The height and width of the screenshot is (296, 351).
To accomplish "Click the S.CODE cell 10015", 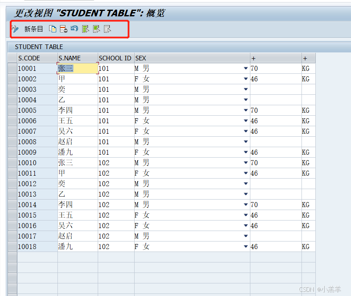I will (37, 215).
